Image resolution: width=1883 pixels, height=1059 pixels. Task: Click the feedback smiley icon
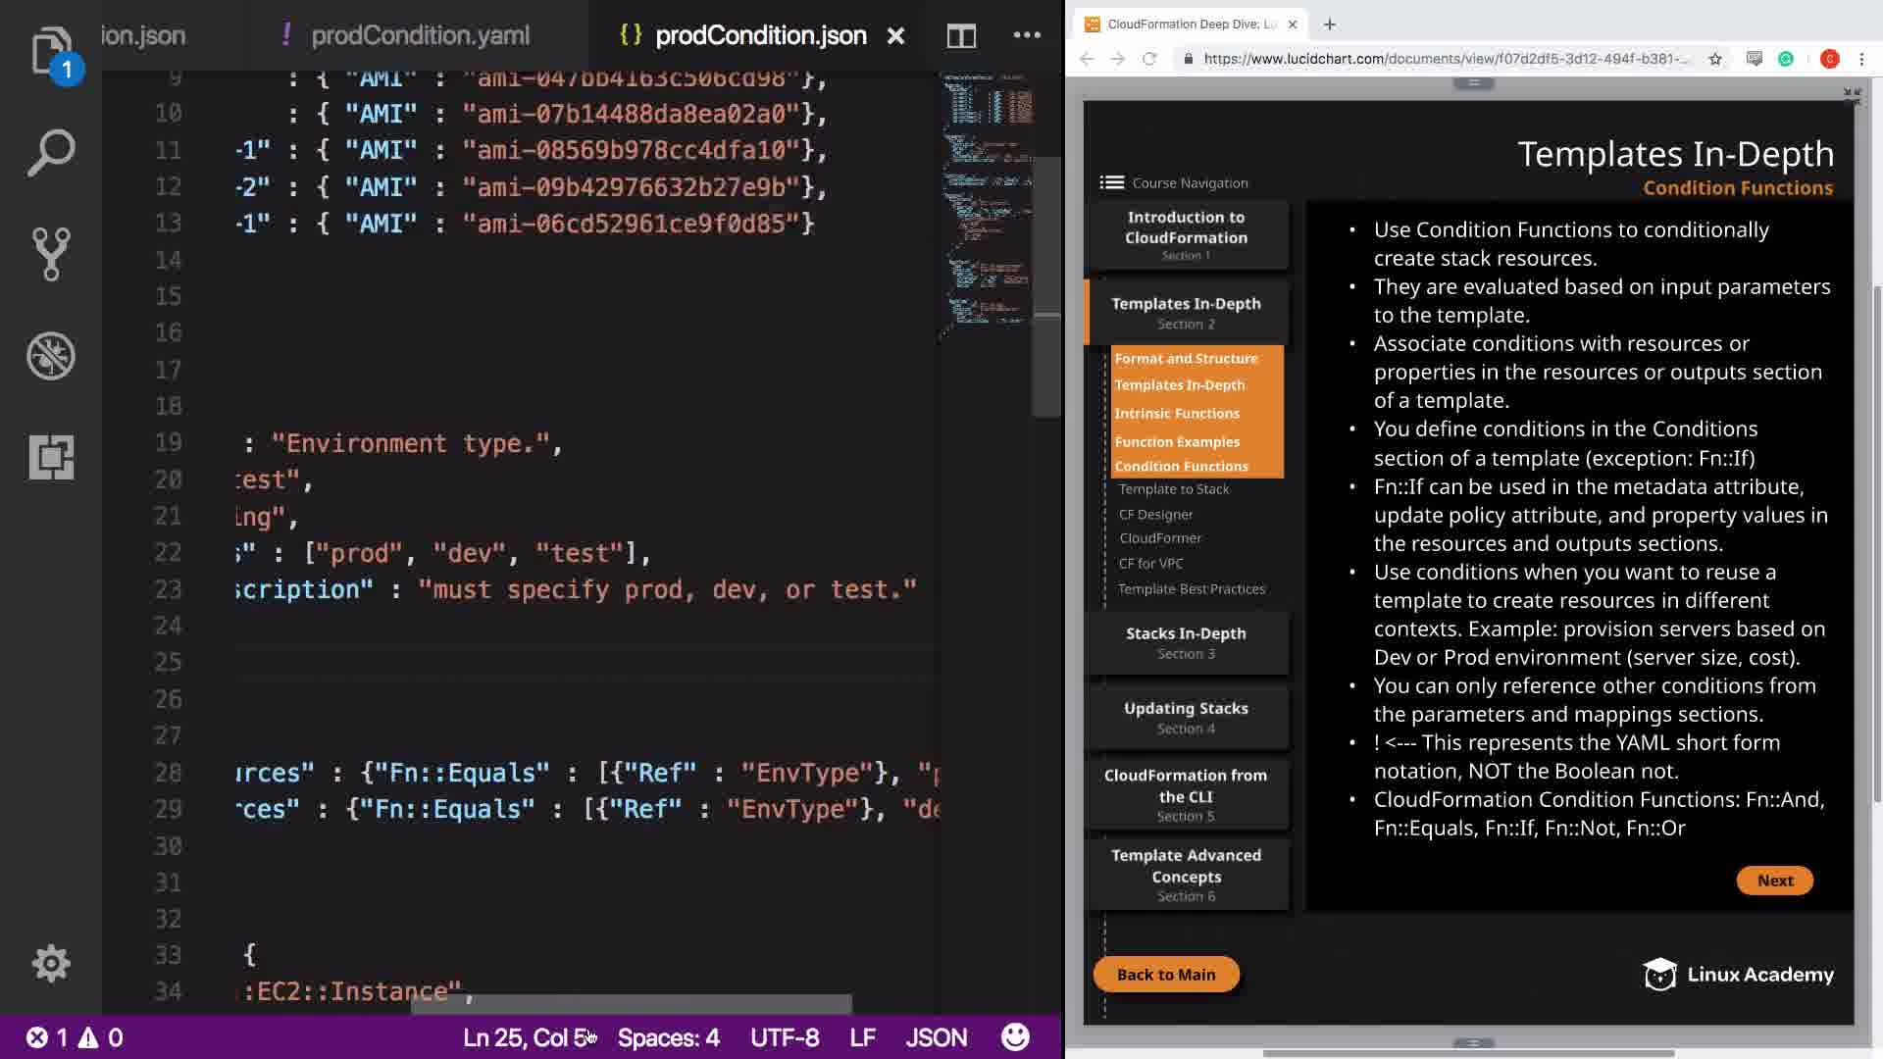coord(1015,1036)
